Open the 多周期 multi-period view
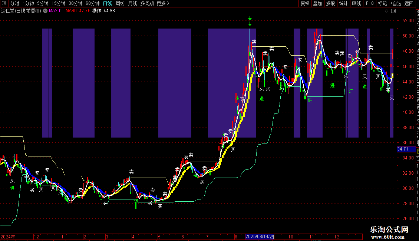 (x=147, y=3)
